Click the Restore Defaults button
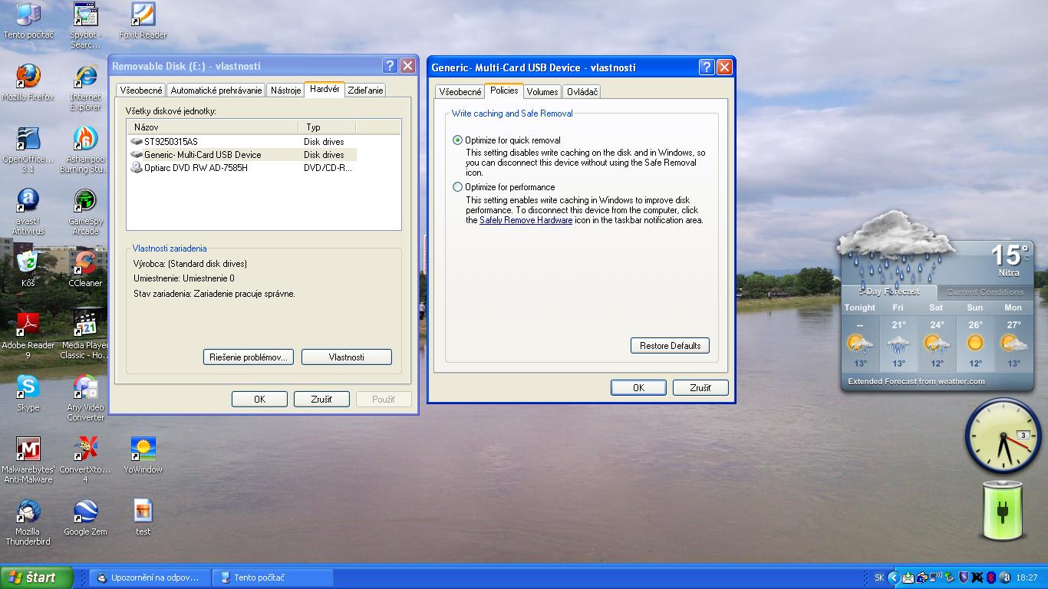Screen dimensions: 1048x589 pyautogui.click(x=670, y=346)
